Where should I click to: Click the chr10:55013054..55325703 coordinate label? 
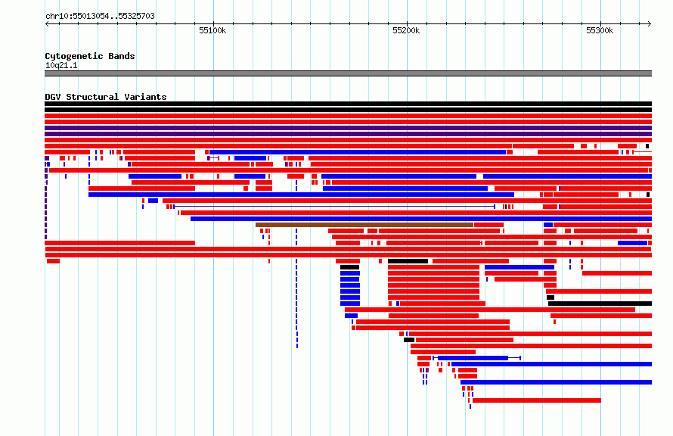pyautogui.click(x=100, y=16)
